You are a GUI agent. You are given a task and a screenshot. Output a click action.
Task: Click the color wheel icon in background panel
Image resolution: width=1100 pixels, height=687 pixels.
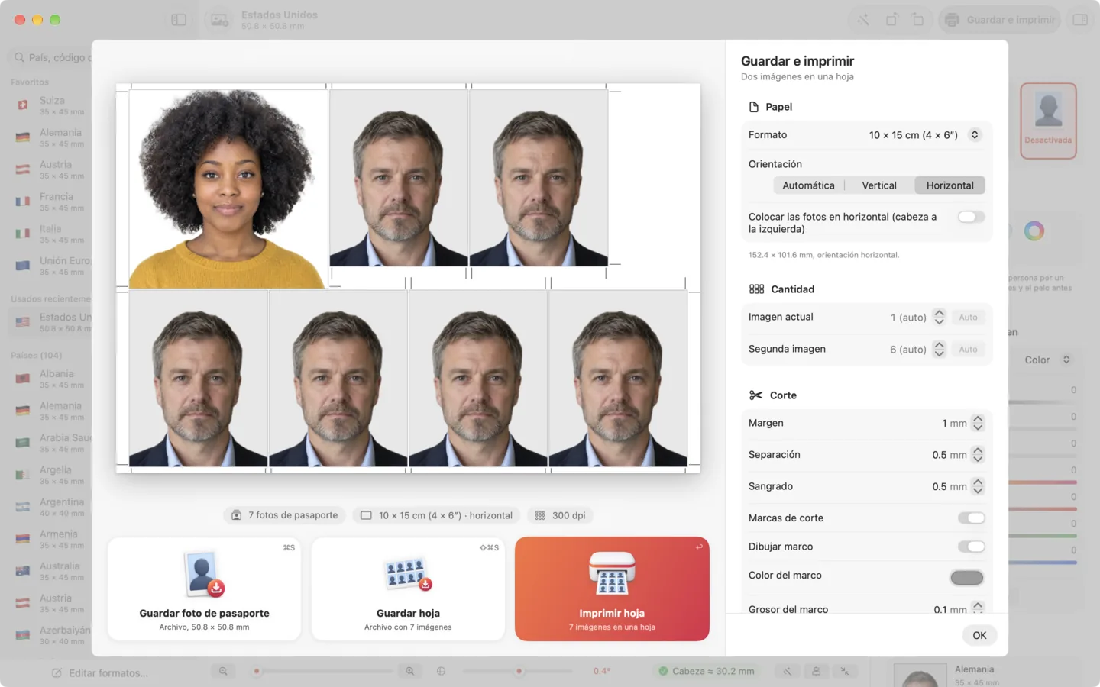(1034, 231)
